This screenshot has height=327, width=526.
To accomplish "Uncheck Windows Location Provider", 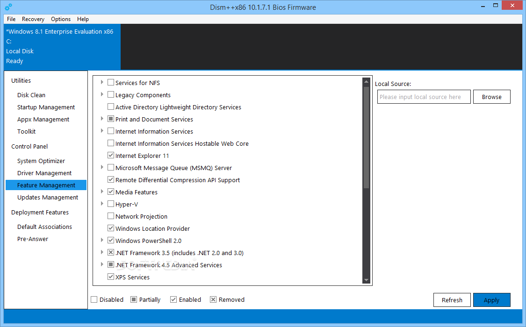I will pos(111,228).
